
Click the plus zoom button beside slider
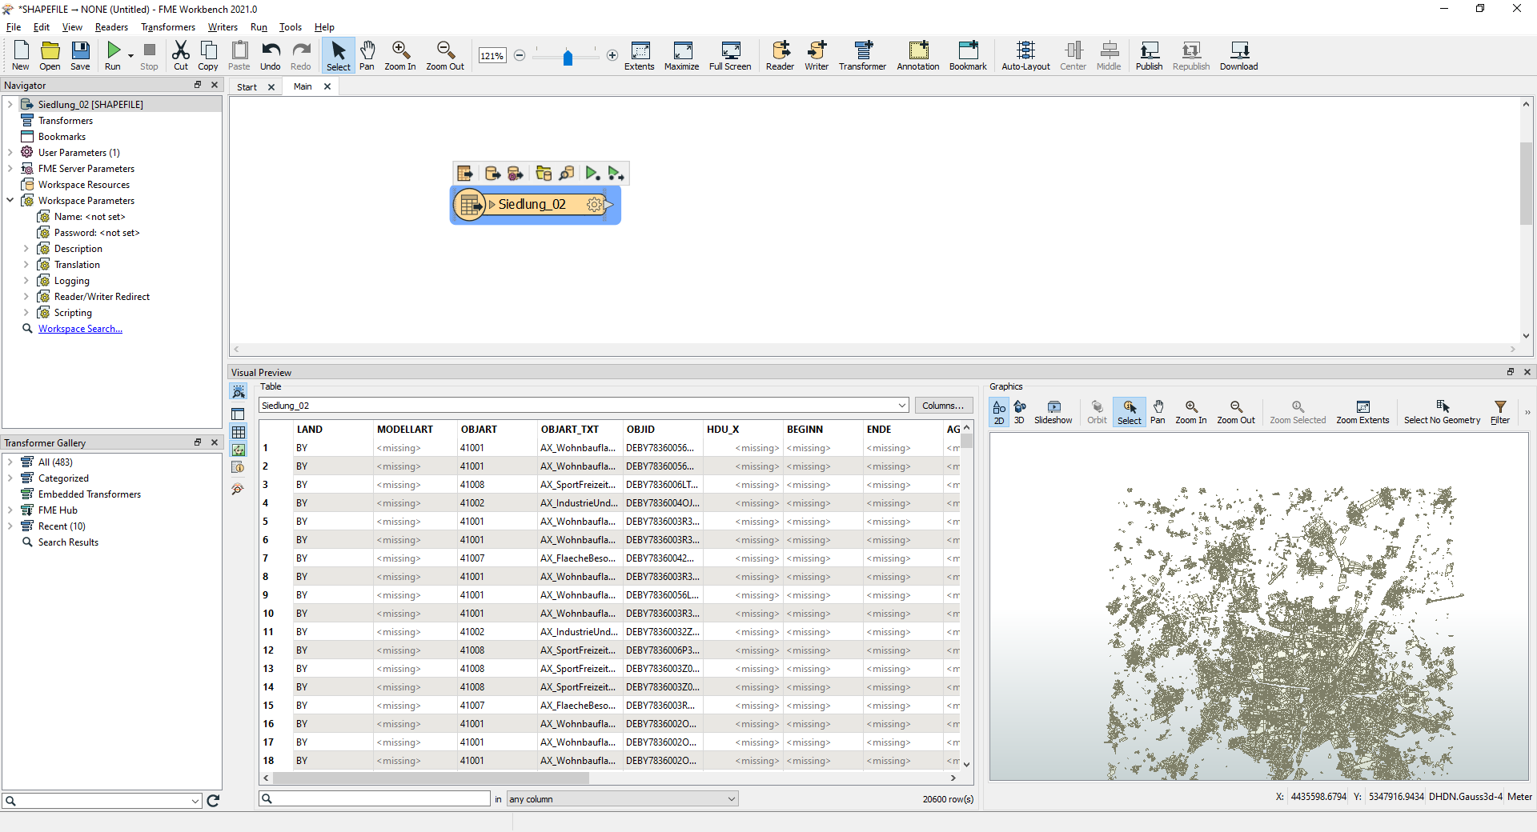coord(612,55)
